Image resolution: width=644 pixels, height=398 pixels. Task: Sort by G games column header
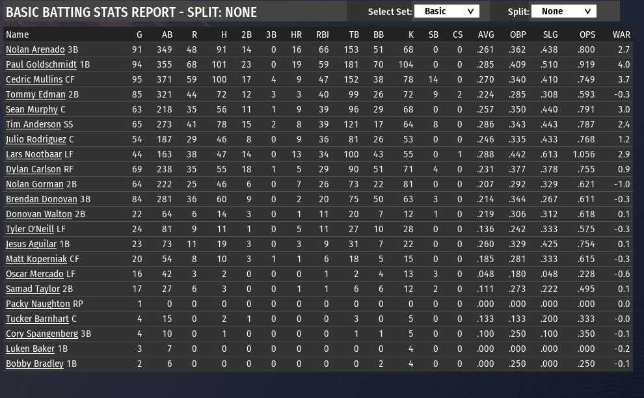(139, 35)
